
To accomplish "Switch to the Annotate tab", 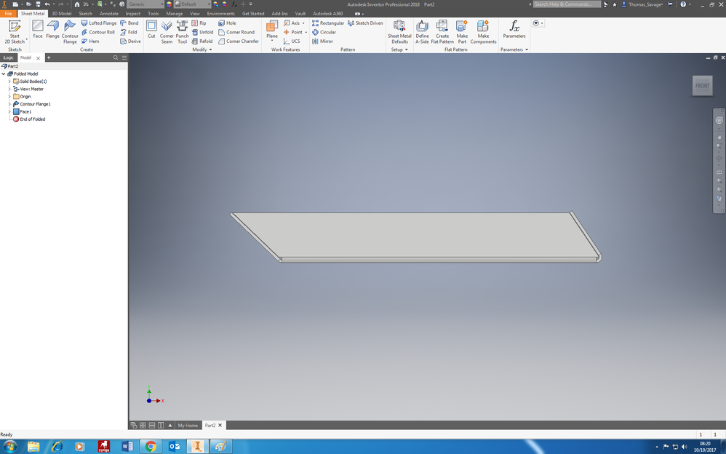I will pyautogui.click(x=109, y=13).
